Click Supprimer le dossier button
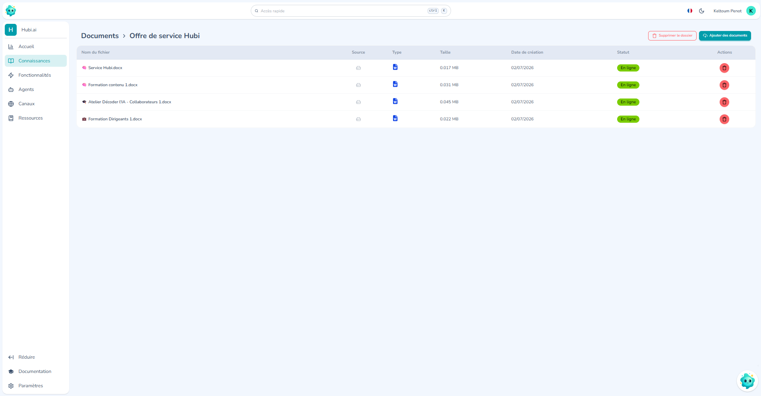 click(x=672, y=36)
